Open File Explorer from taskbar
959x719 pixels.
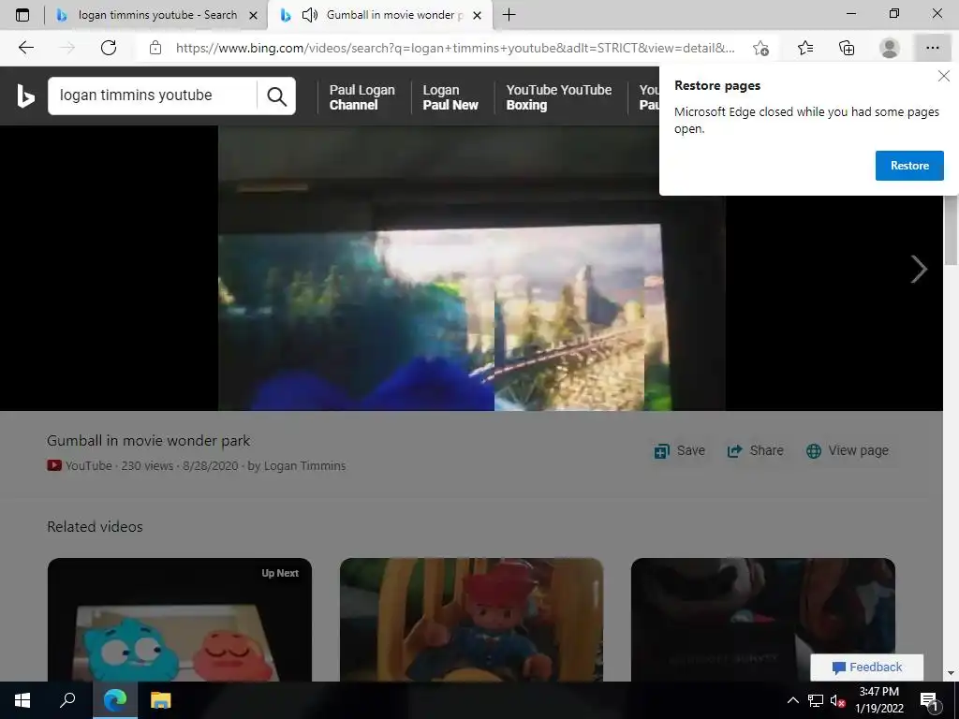(161, 700)
